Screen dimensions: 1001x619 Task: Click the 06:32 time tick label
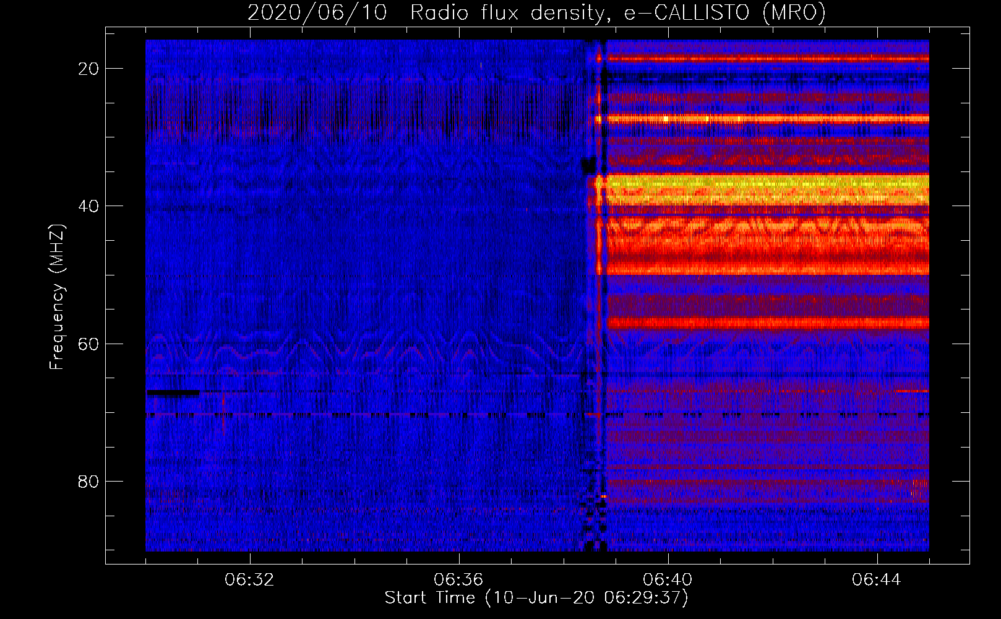250,580
